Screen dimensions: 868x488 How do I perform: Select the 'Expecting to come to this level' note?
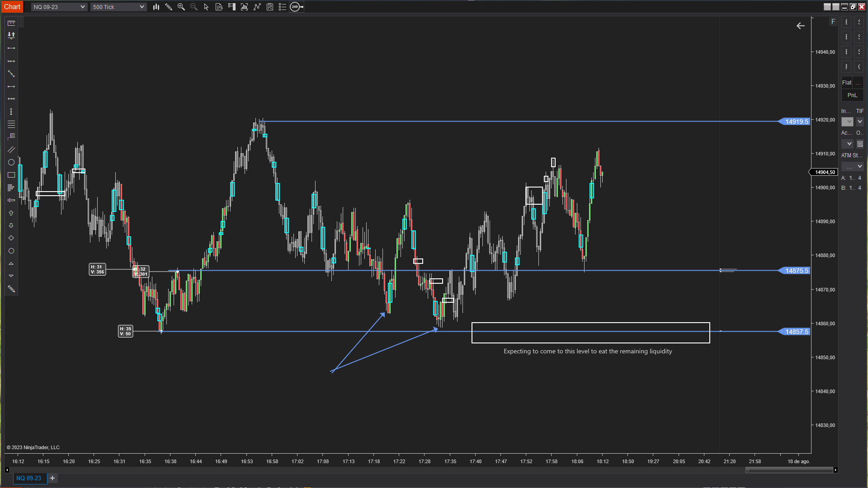coord(588,352)
